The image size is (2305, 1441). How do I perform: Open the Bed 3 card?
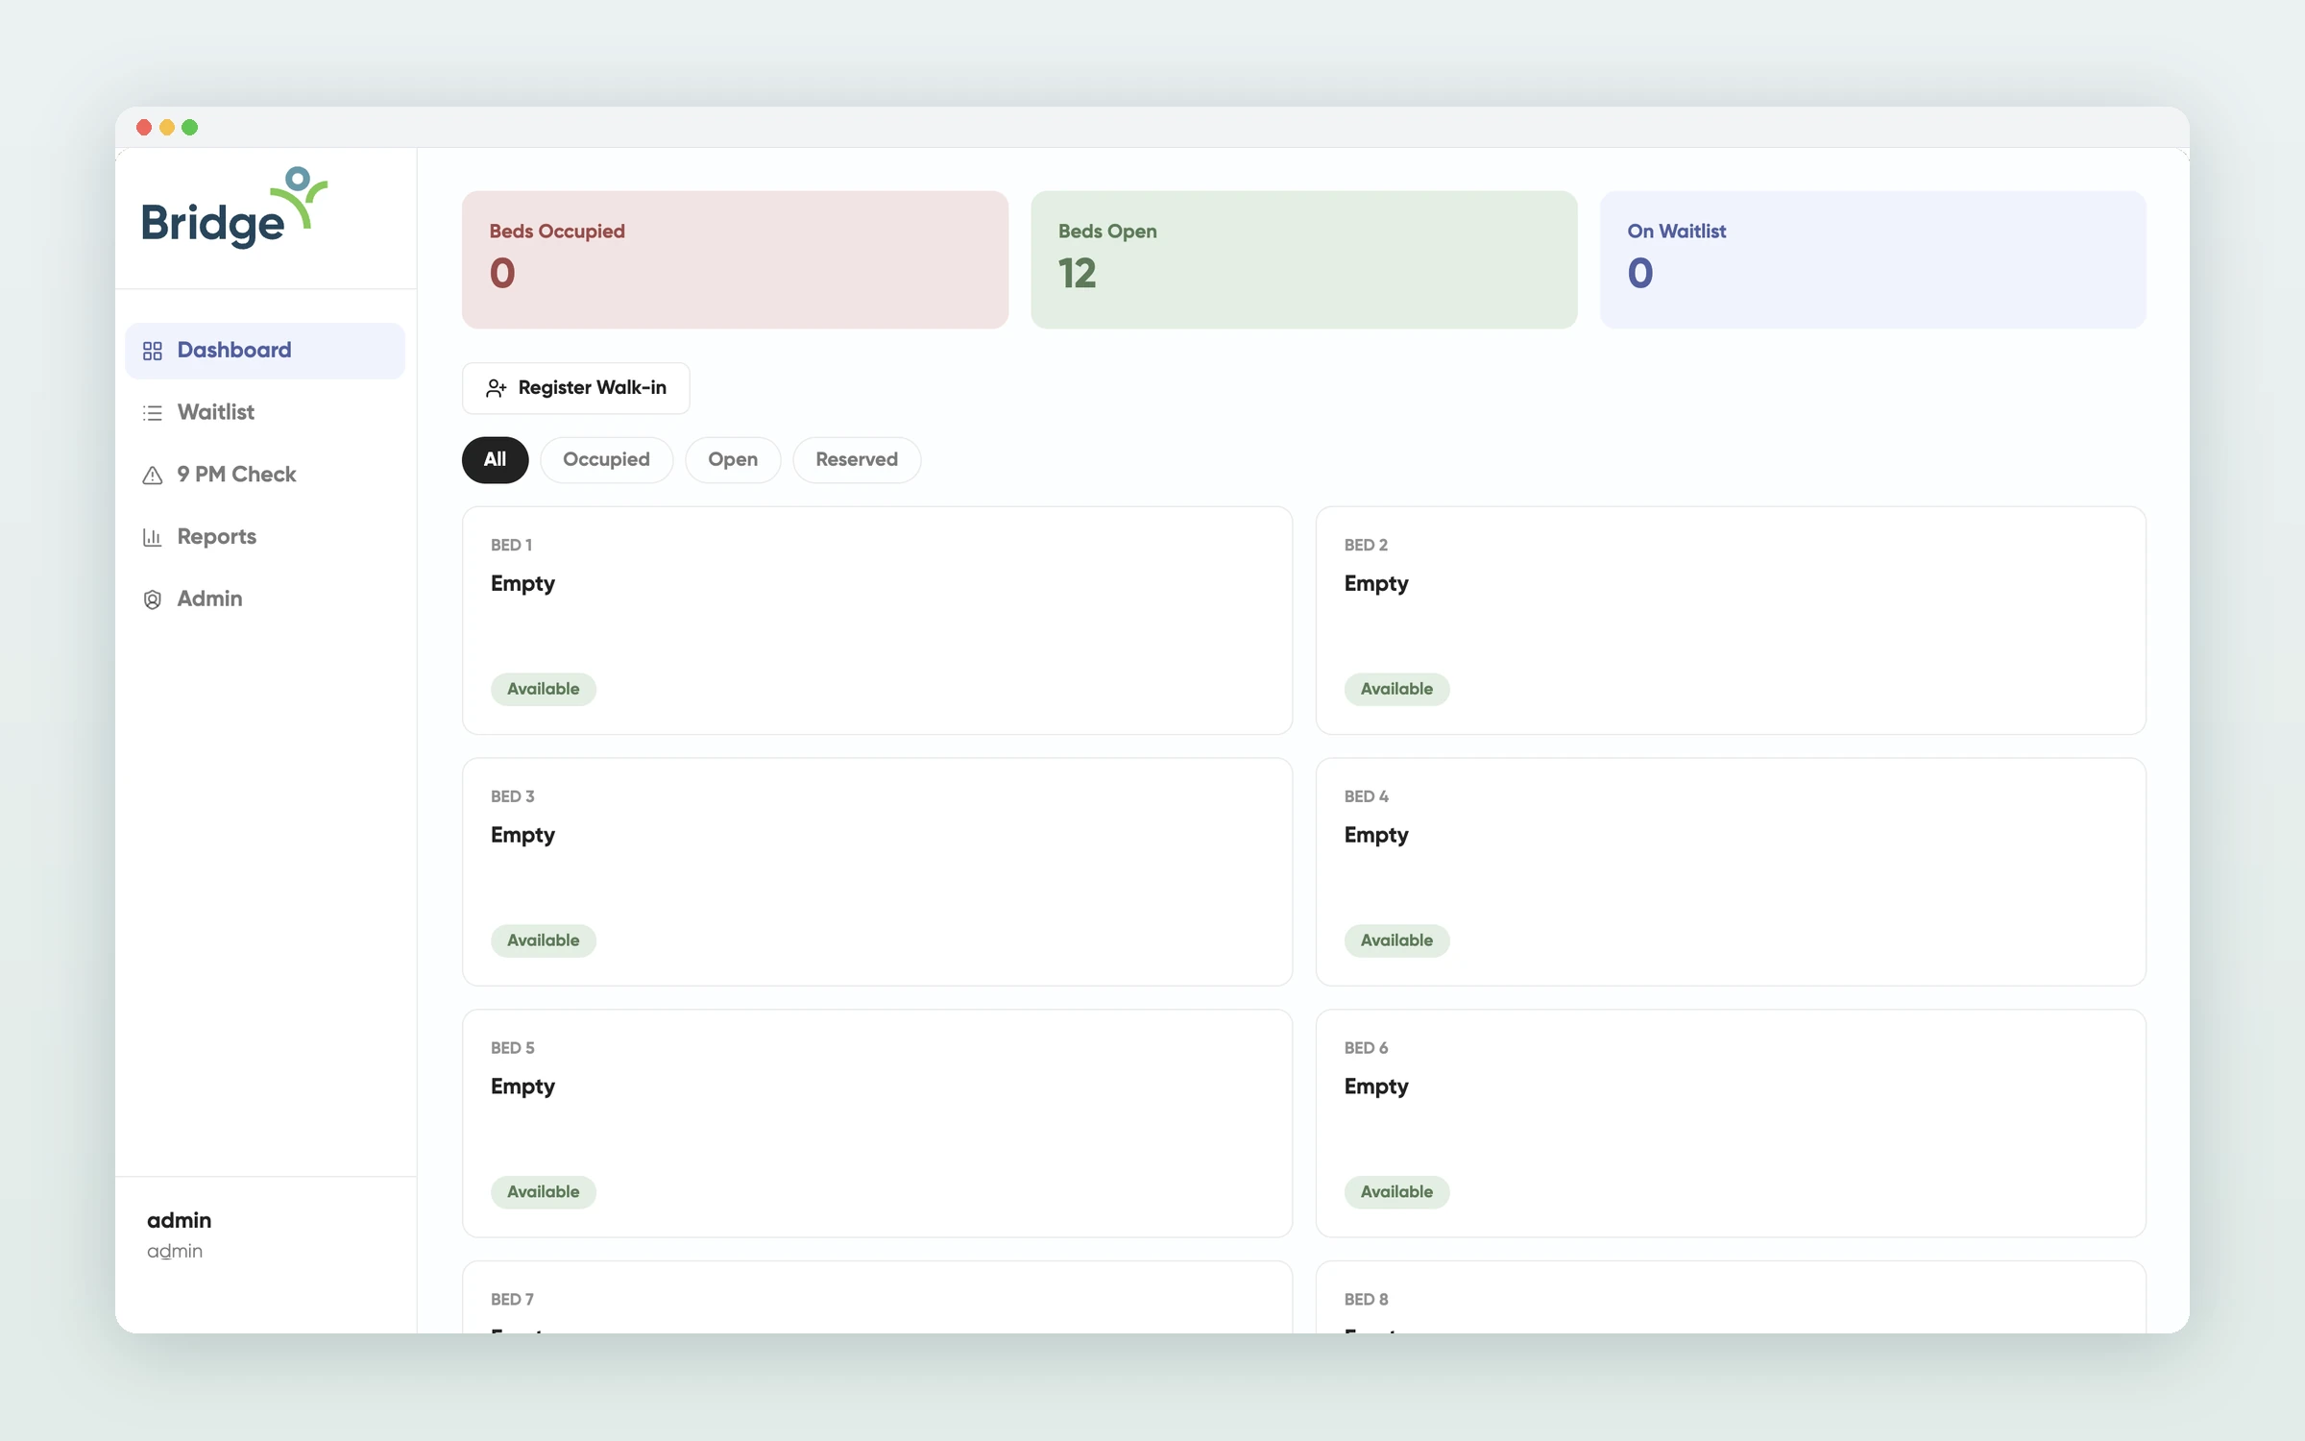877,872
